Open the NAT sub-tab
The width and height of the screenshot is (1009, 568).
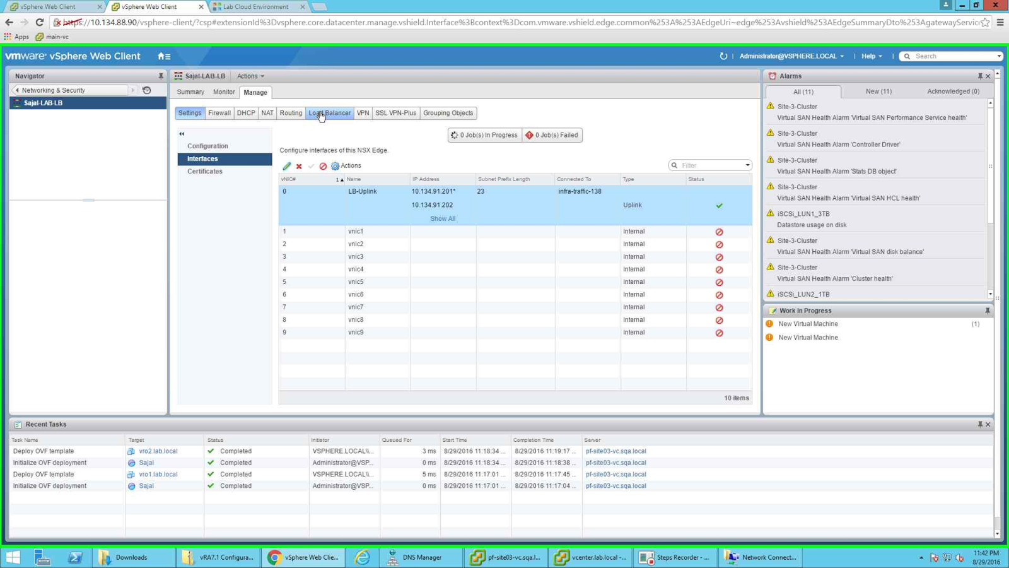[x=267, y=113]
